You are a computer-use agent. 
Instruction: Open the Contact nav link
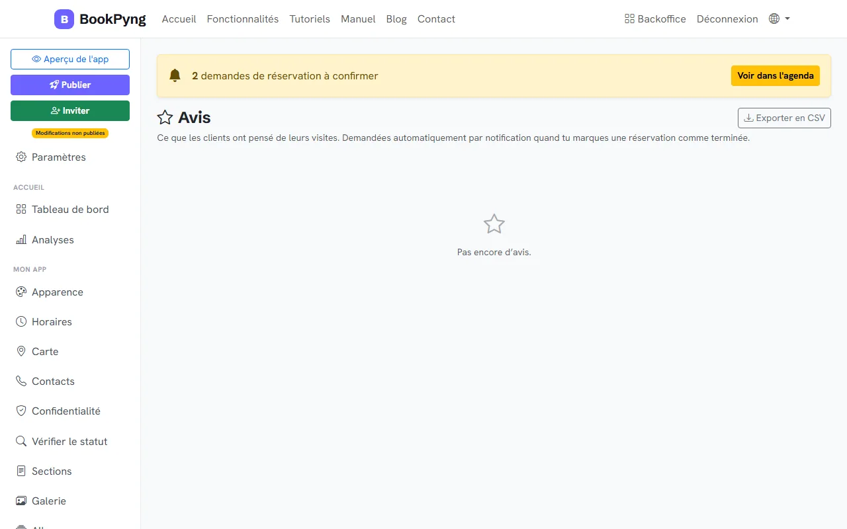(x=436, y=19)
